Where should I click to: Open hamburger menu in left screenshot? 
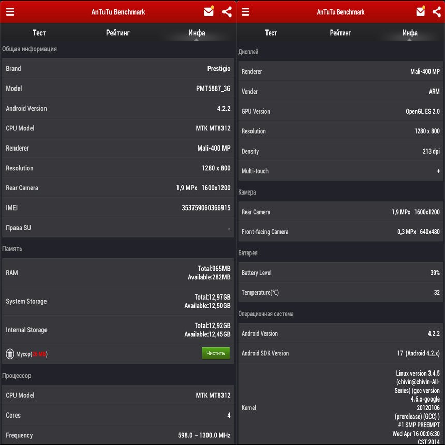point(10,11)
